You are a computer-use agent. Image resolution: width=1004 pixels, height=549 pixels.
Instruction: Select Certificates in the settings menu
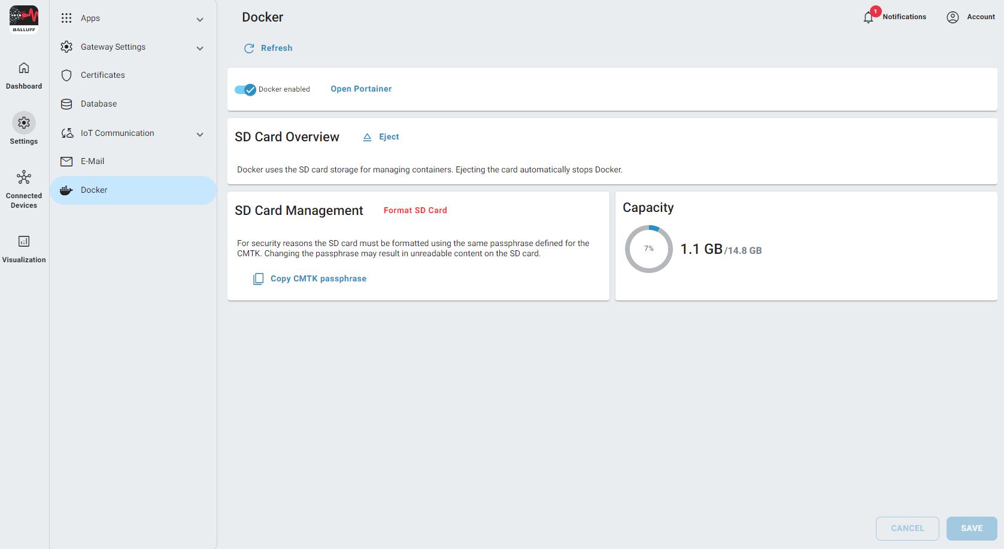coord(103,75)
